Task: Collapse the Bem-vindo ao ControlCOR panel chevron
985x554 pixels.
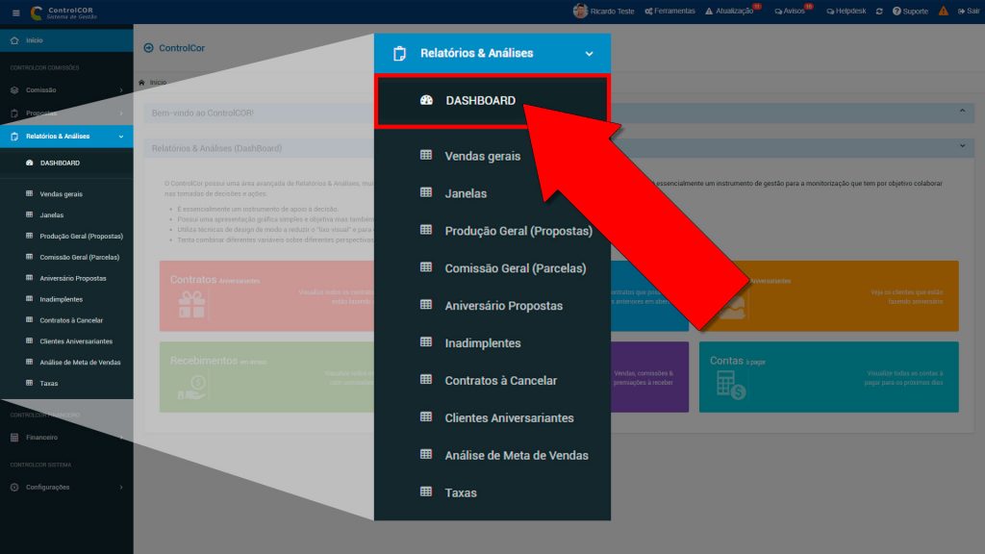Action: coord(962,112)
